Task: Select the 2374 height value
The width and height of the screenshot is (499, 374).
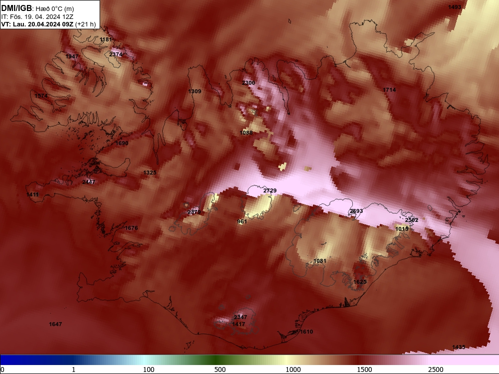Action: 116,54
